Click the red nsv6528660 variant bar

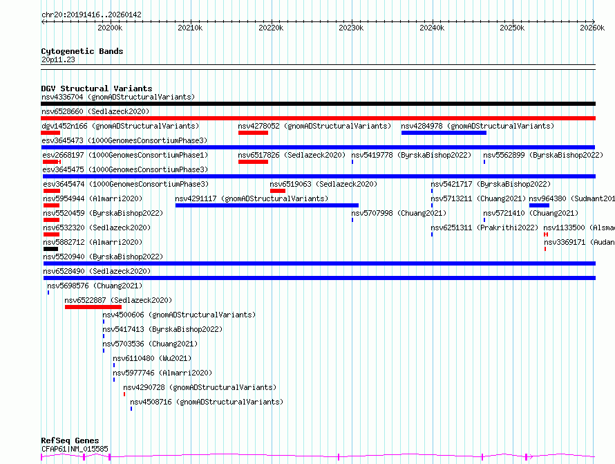click(x=318, y=118)
